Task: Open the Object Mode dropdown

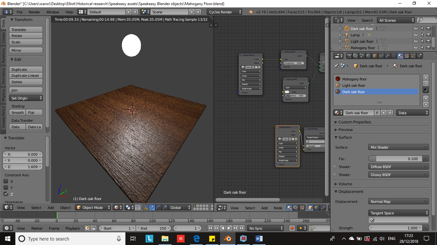Action: pyautogui.click(x=93, y=207)
